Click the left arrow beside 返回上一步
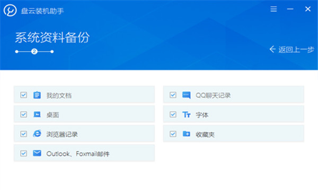 (272, 49)
